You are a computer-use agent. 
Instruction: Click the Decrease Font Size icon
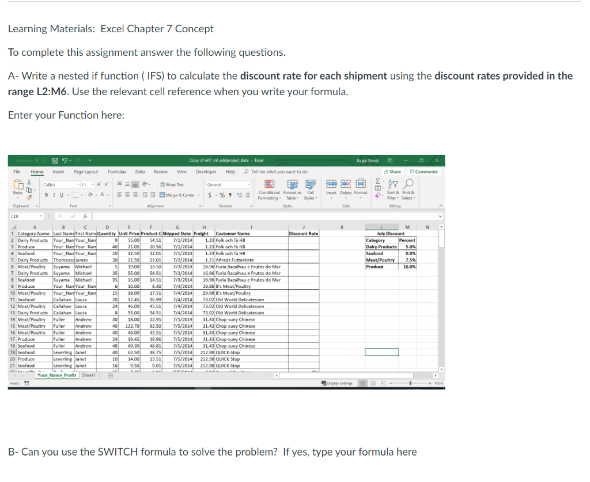[x=107, y=184]
